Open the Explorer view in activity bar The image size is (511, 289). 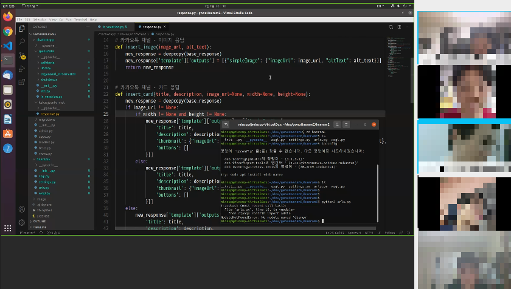coord(22,28)
